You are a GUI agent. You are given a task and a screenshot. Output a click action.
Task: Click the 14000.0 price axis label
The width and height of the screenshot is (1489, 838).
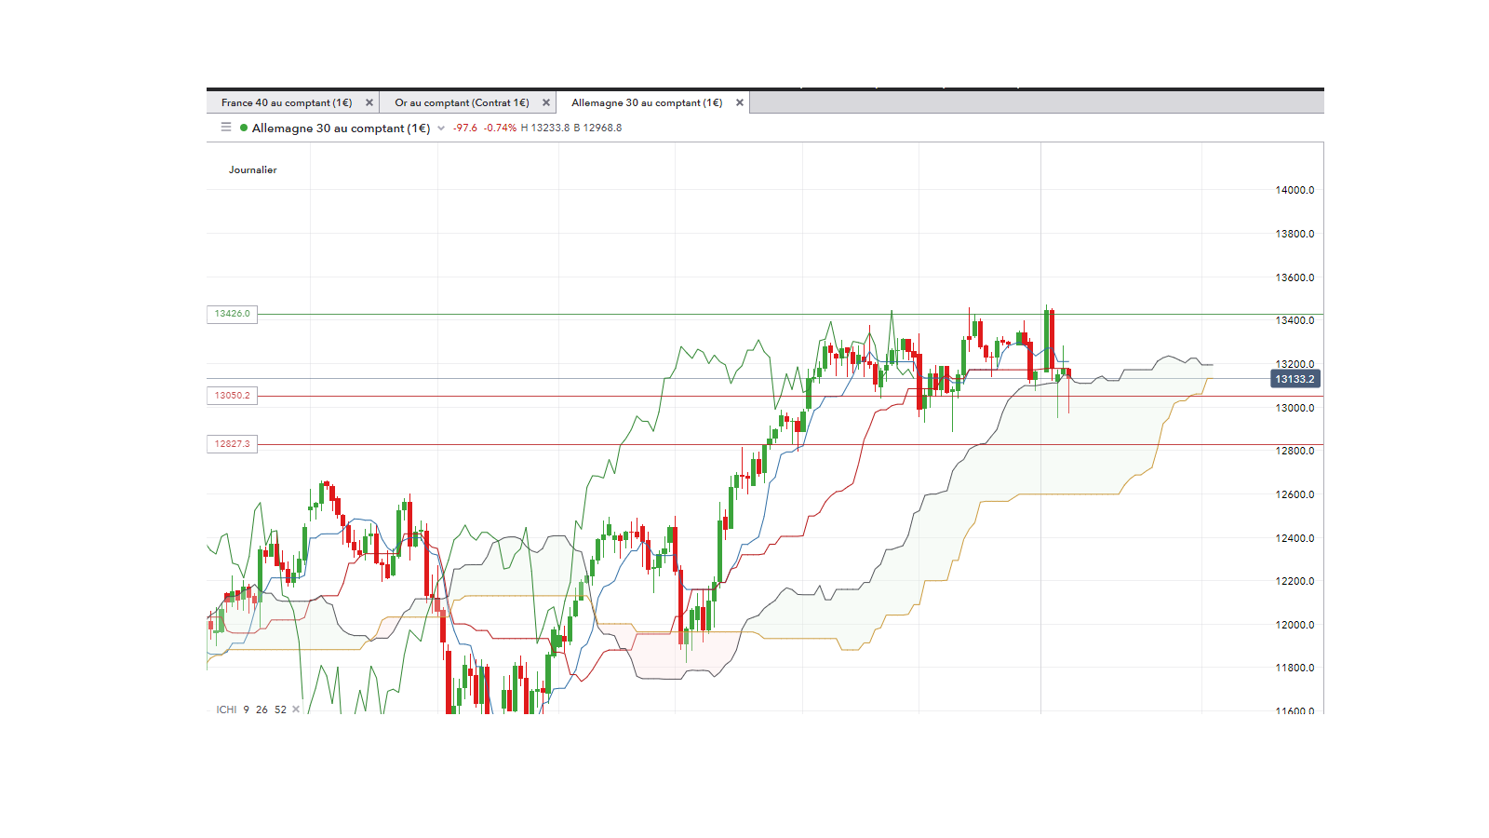coord(1294,190)
